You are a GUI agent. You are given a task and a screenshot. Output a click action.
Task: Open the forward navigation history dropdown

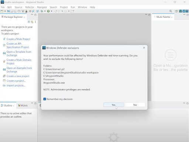tap(69, 11)
